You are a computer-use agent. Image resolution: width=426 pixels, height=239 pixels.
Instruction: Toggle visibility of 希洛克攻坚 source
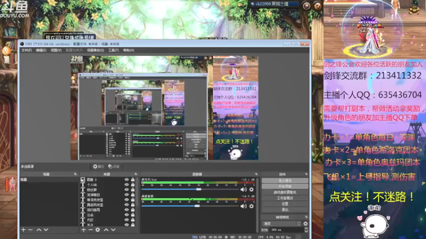tap(127, 200)
